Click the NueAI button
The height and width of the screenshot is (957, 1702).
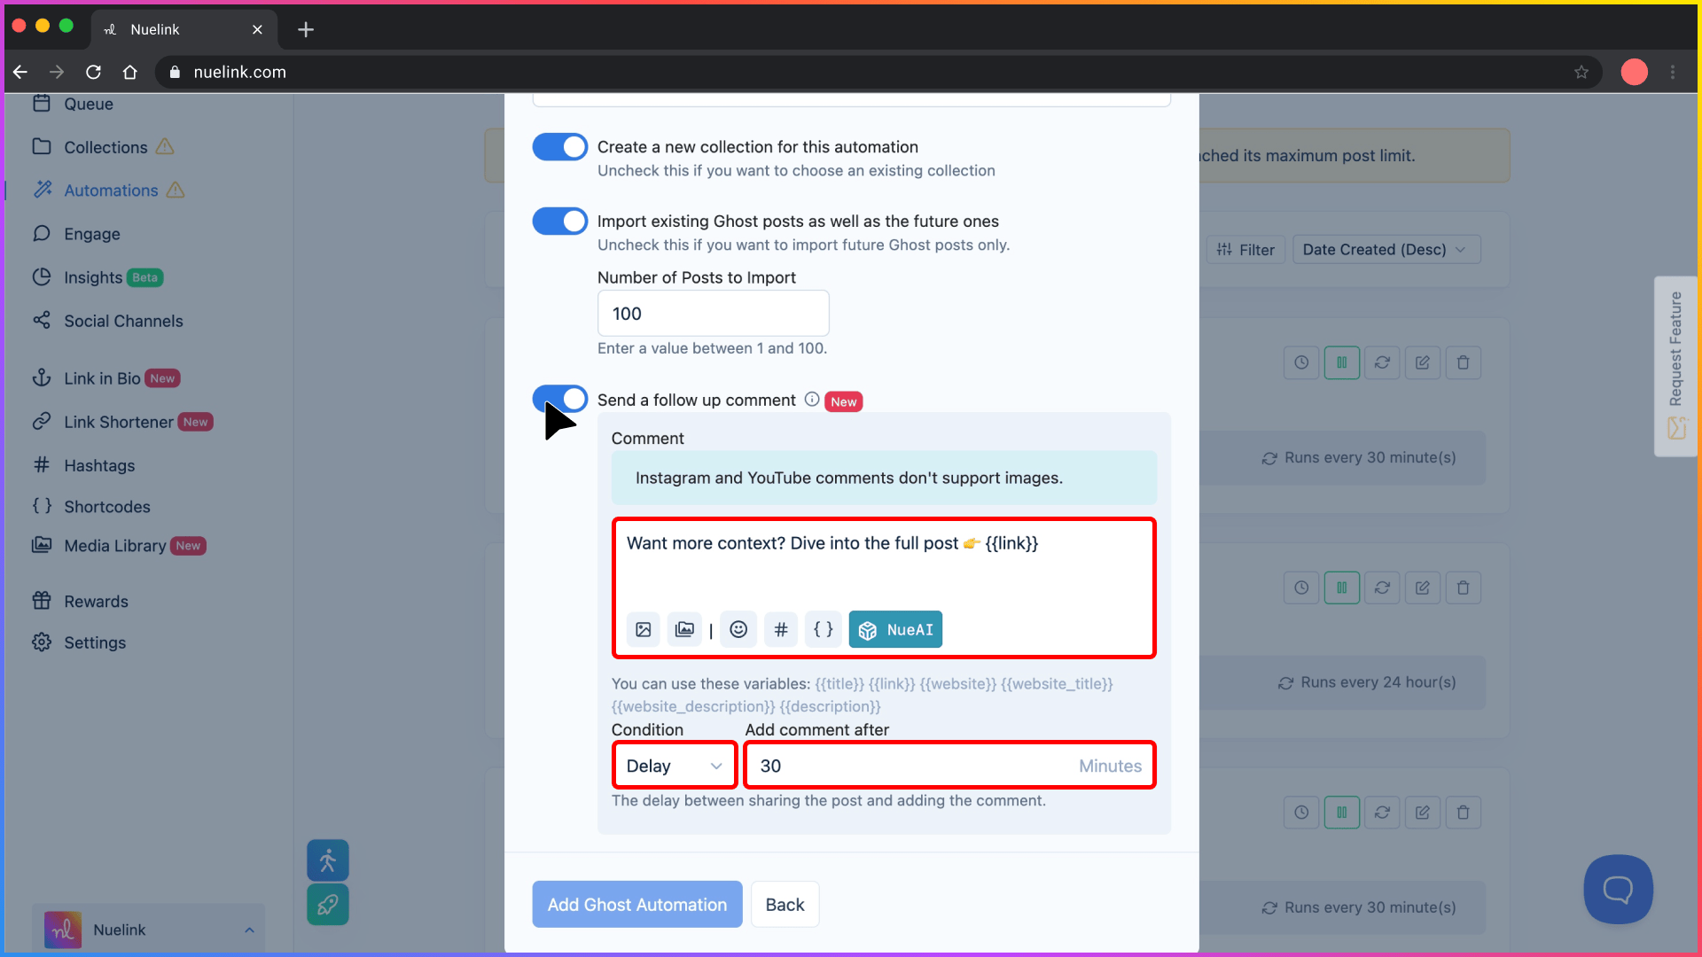895,630
